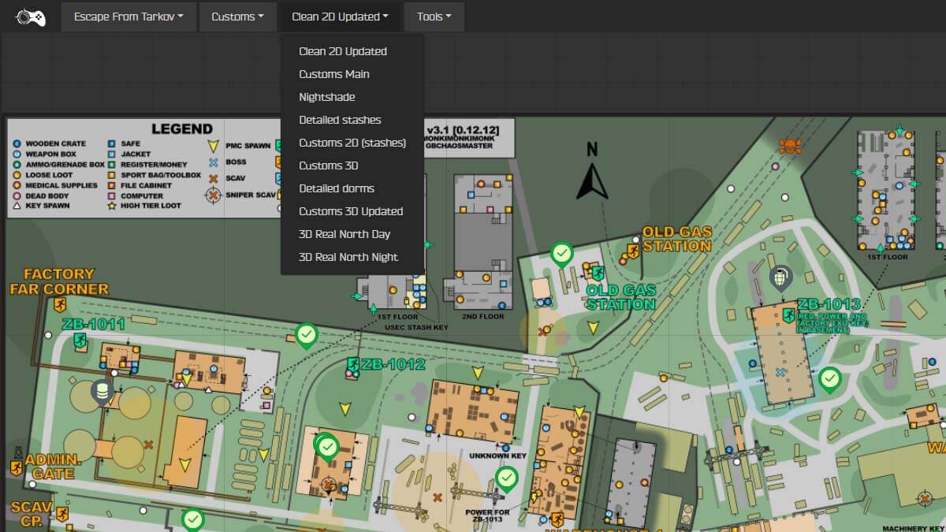The height and width of the screenshot is (532, 946).
Task: Select the Nightshade map version
Action: (327, 97)
